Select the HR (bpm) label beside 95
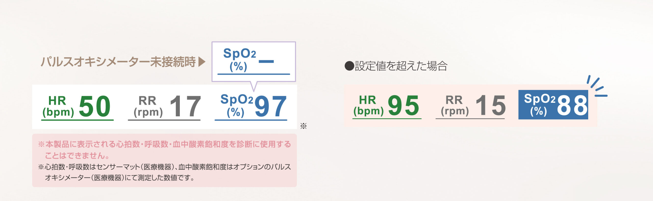The height and width of the screenshot is (201, 653). tap(368, 105)
